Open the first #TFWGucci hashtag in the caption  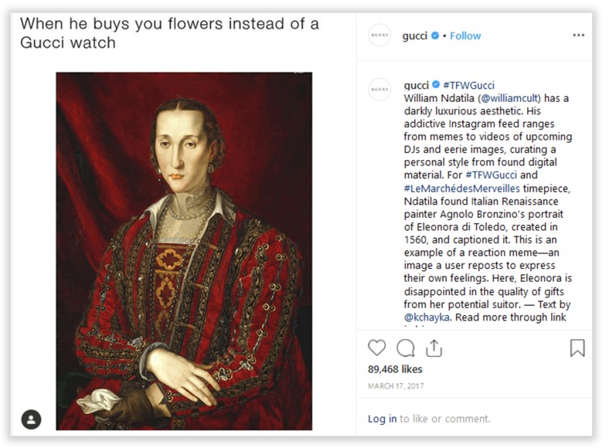point(469,85)
